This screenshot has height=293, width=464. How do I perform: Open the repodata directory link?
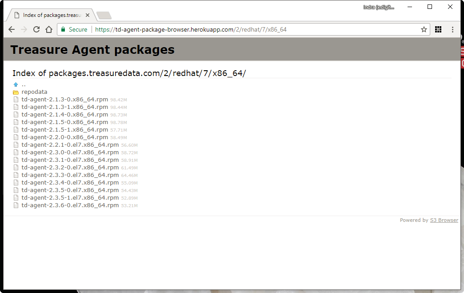pos(34,92)
